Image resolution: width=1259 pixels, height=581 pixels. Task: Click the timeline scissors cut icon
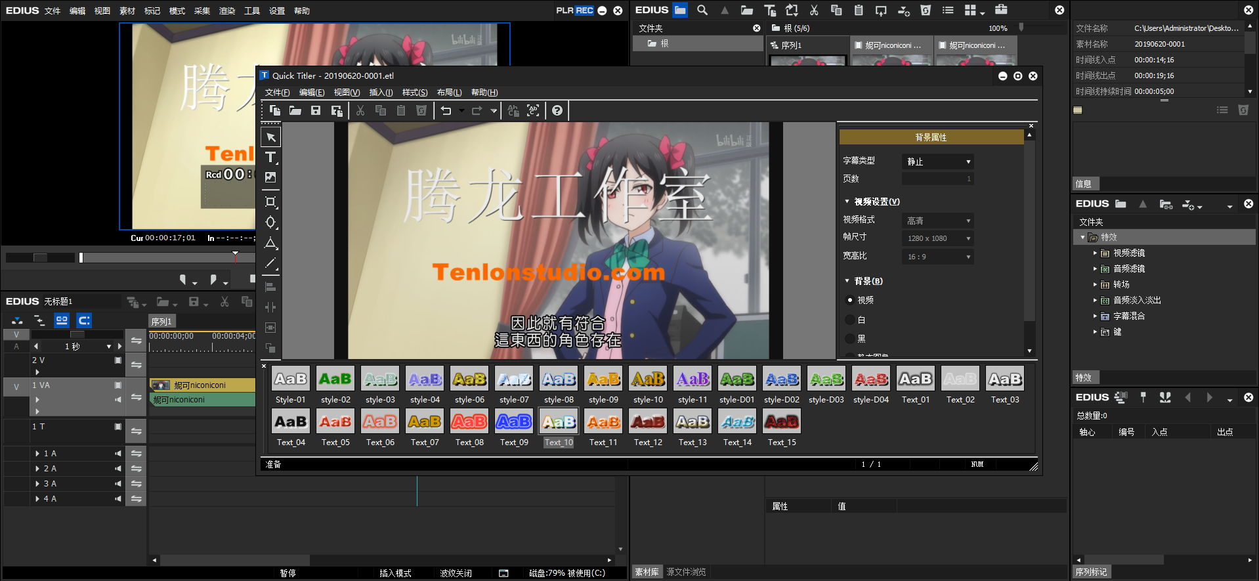pos(224,301)
